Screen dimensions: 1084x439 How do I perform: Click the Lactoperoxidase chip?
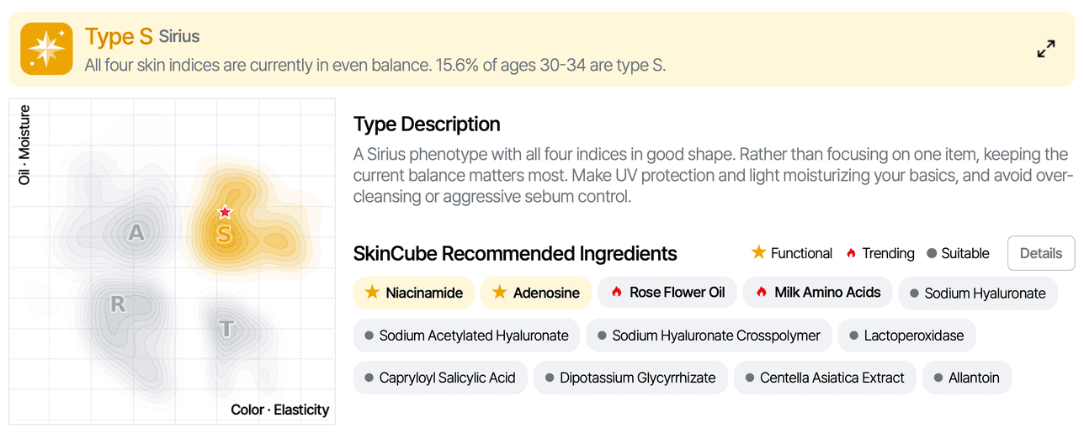(x=906, y=335)
